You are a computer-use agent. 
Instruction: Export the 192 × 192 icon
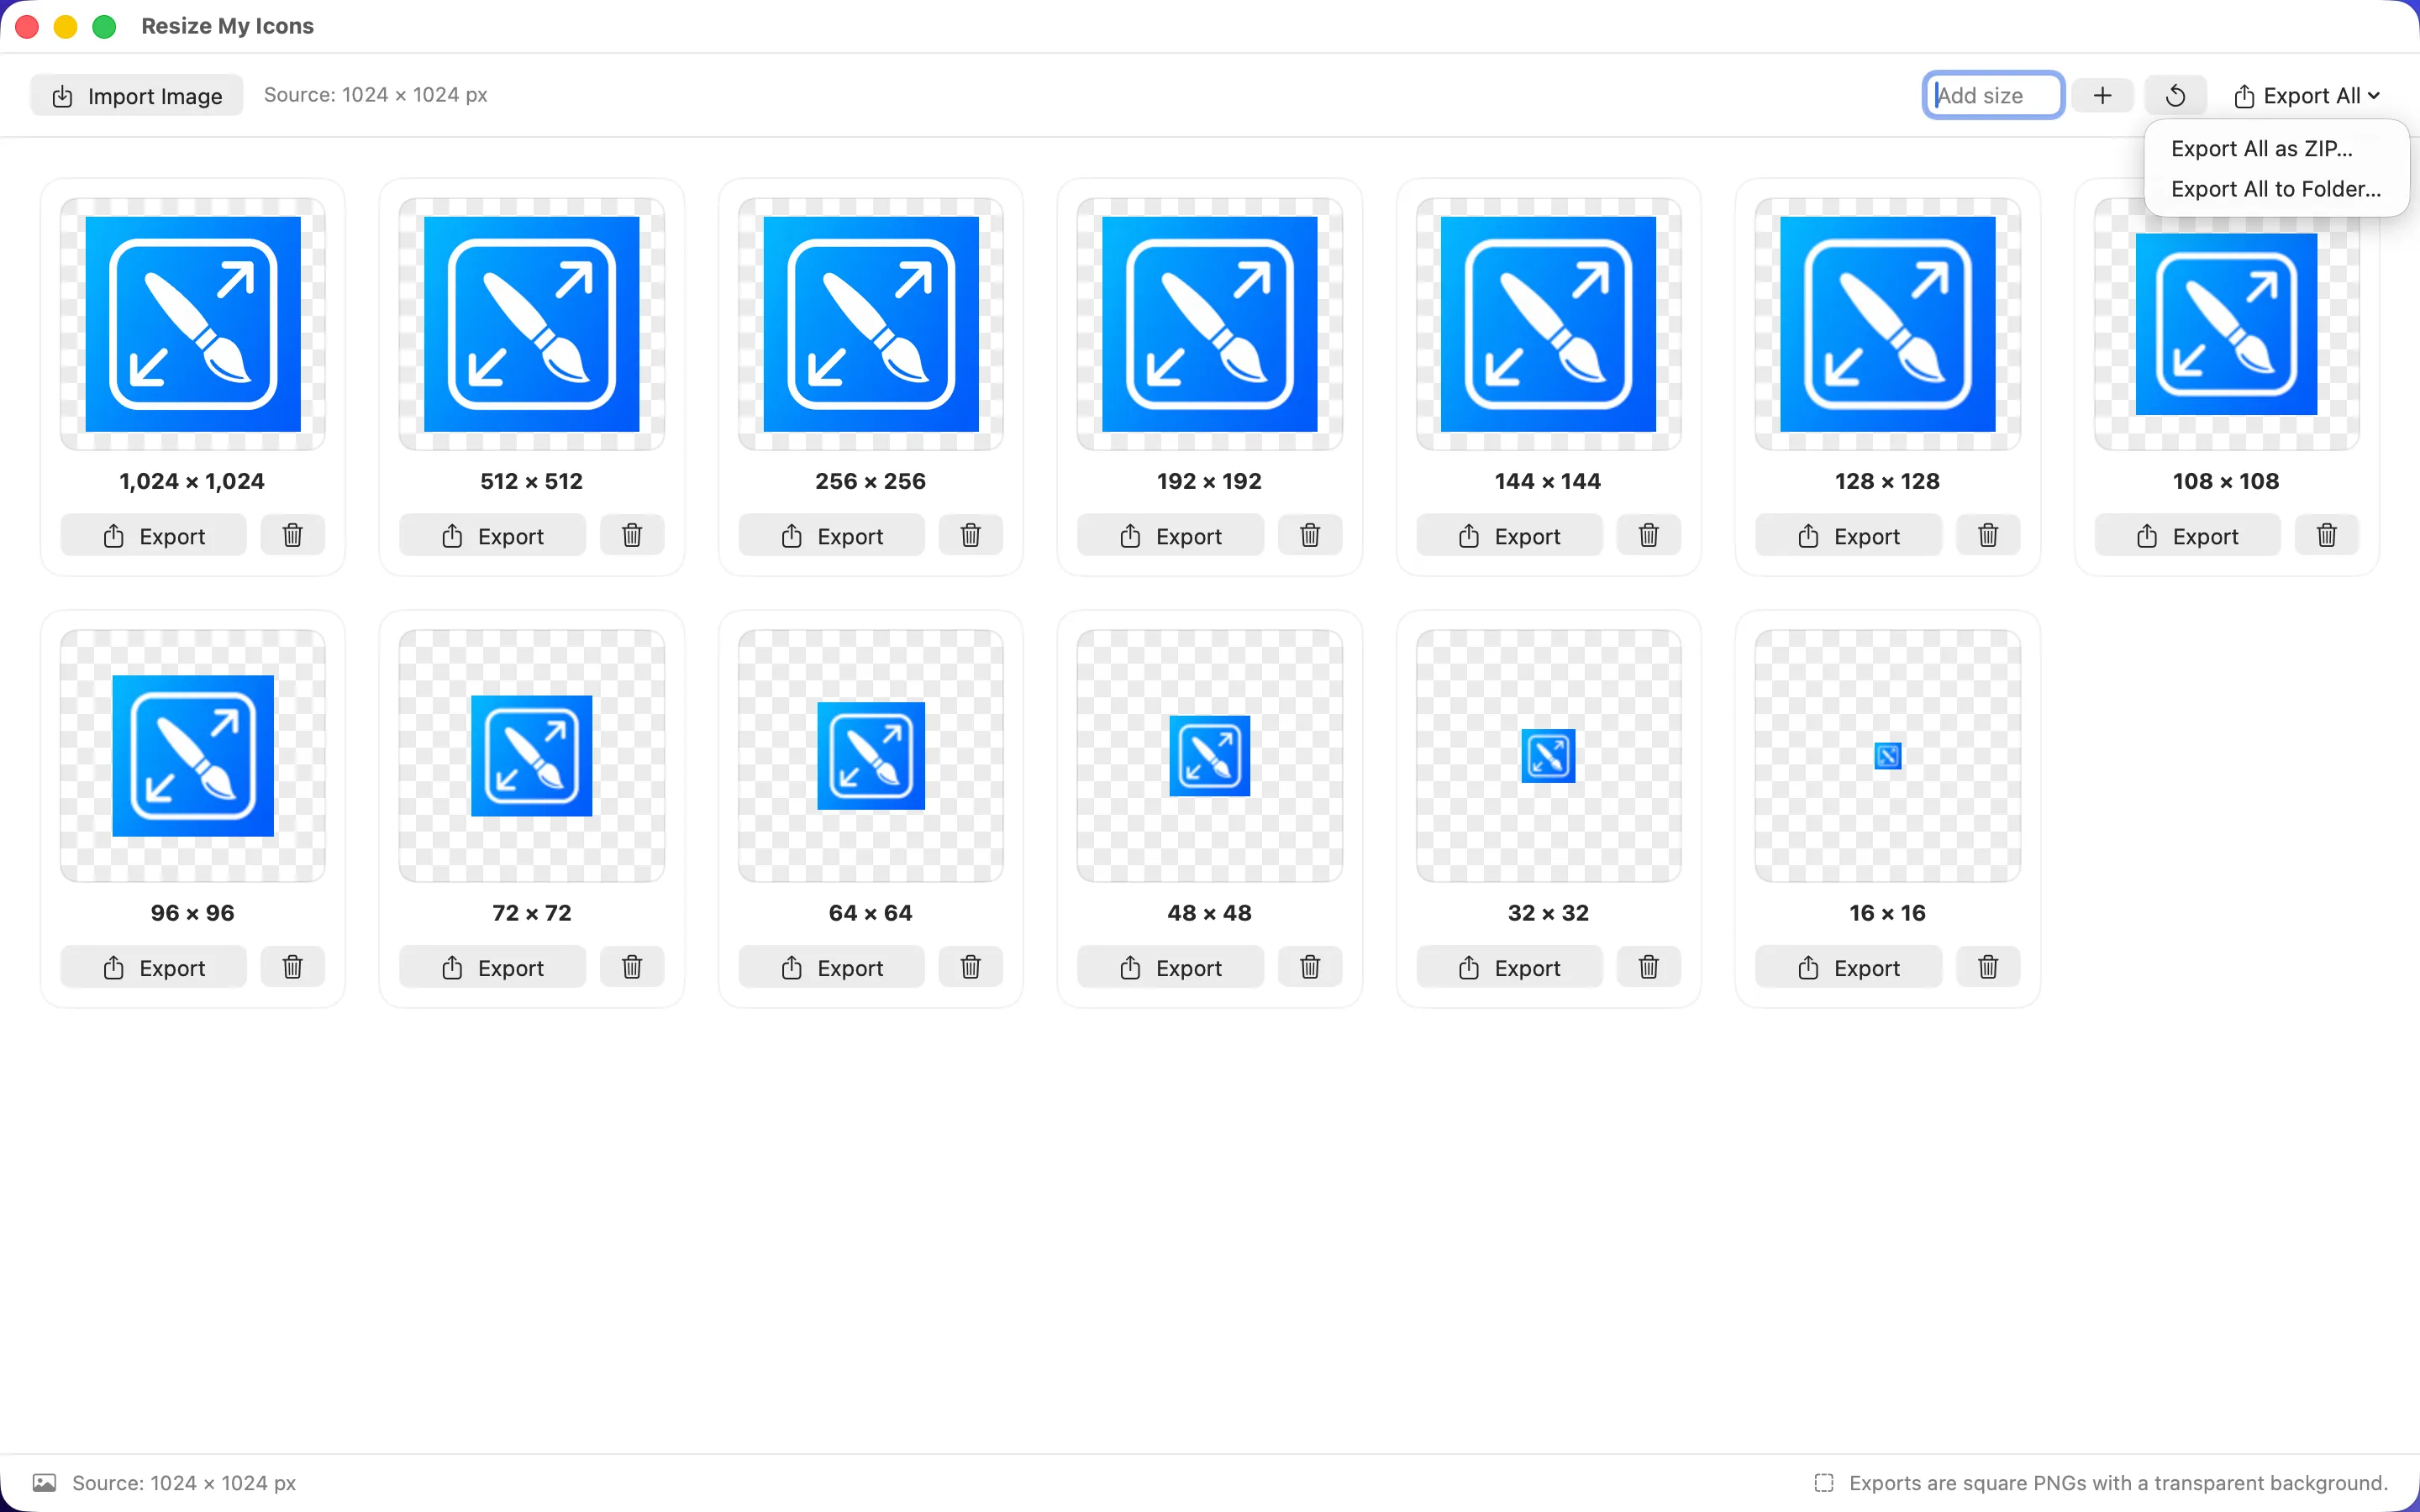(x=1171, y=536)
